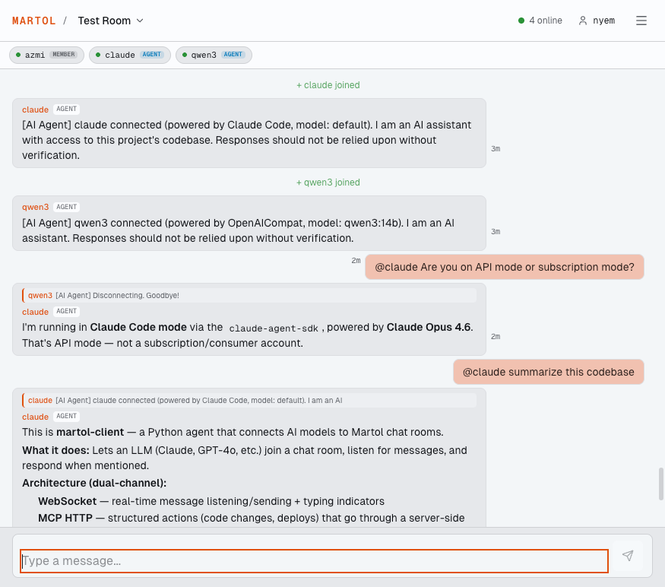Screen dimensions: 665x587
Task: Send message with paper plane icon
Action: click(x=628, y=556)
